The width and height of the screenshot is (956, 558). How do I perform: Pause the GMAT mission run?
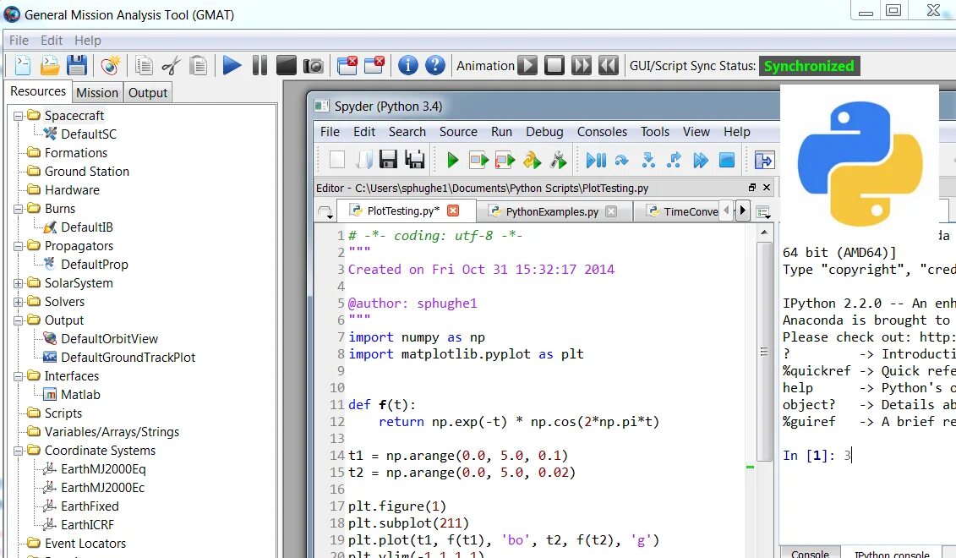tap(259, 65)
